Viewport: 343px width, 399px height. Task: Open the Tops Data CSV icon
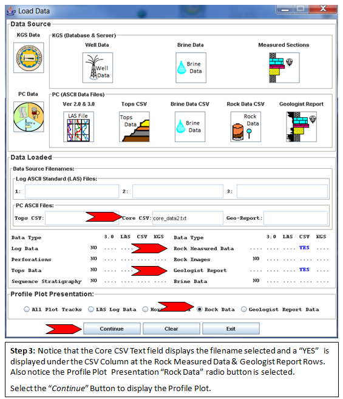pyautogui.click(x=134, y=127)
